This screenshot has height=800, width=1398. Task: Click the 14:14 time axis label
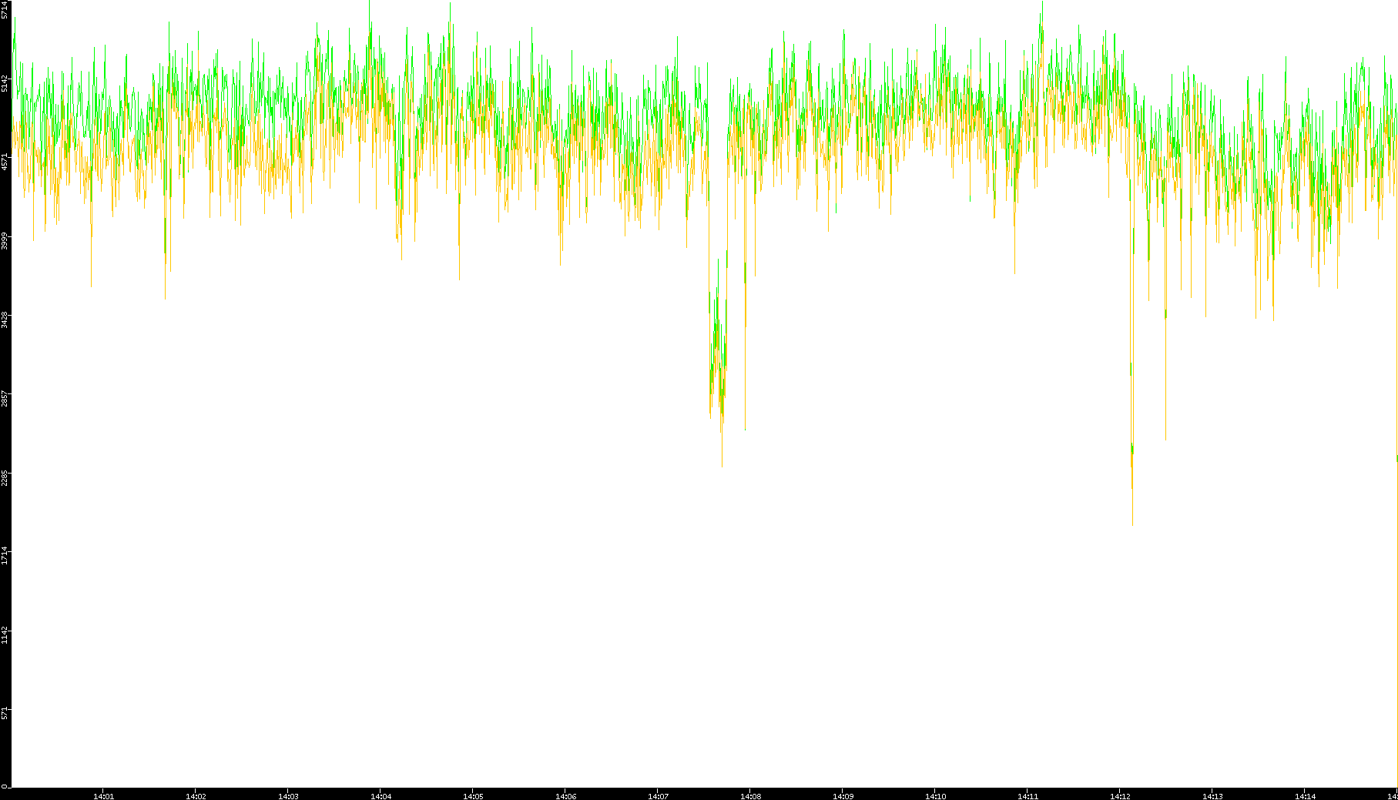1305,796
